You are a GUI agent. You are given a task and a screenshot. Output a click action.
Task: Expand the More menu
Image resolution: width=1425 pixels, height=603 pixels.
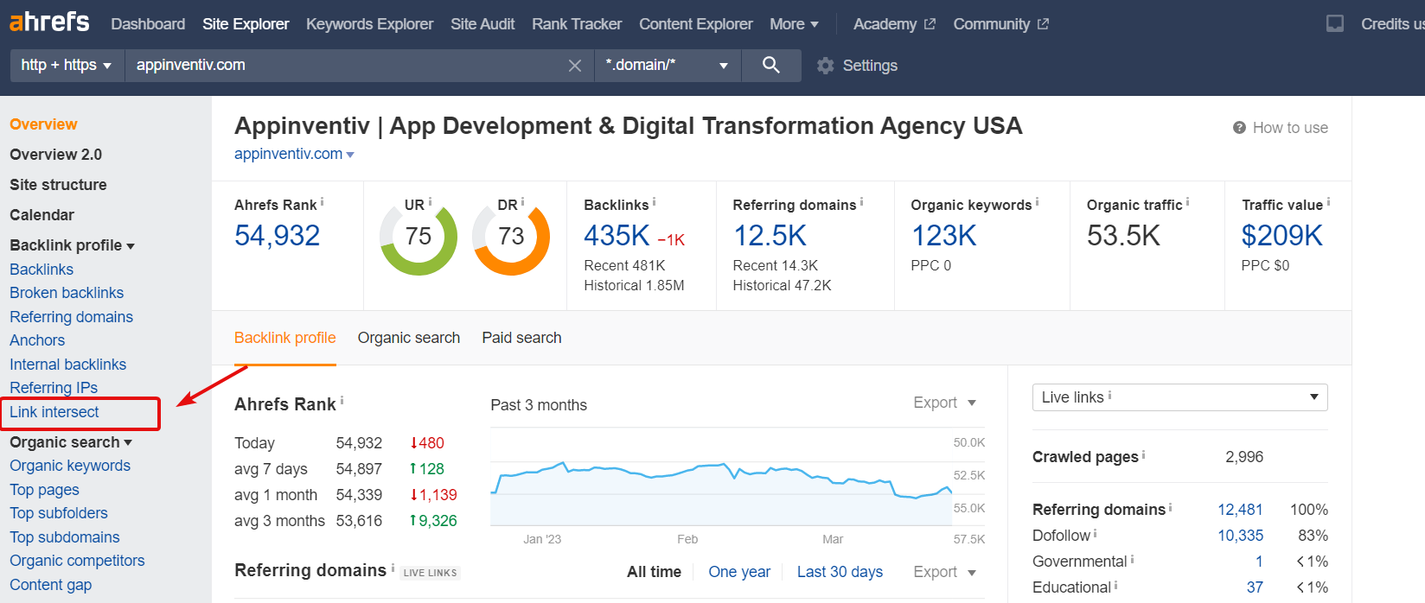click(794, 24)
